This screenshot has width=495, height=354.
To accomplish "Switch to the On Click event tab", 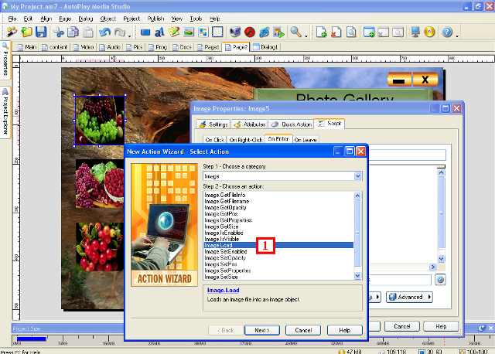I will (x=213, y=139).
